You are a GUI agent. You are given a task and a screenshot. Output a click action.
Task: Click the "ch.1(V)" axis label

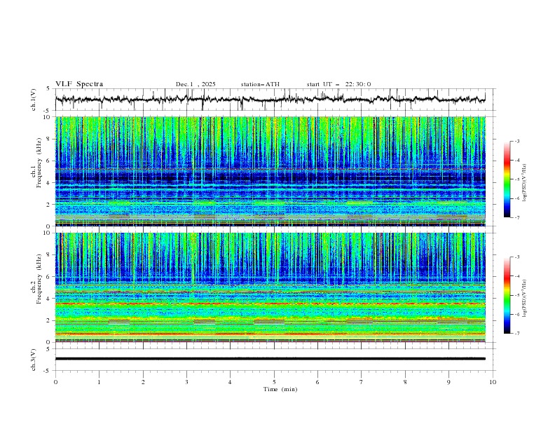tap(34, 100)
